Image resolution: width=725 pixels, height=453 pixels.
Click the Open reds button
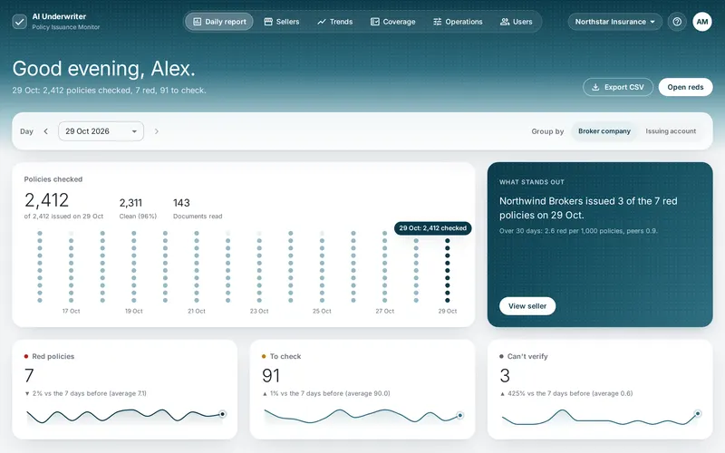(685, 87)
